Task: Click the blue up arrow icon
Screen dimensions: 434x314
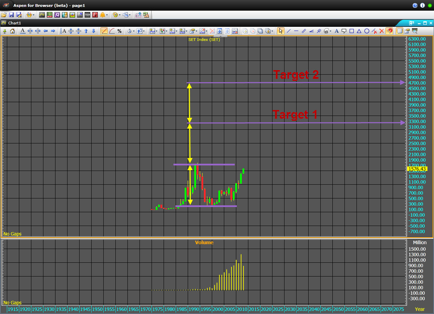Action: 86,31
